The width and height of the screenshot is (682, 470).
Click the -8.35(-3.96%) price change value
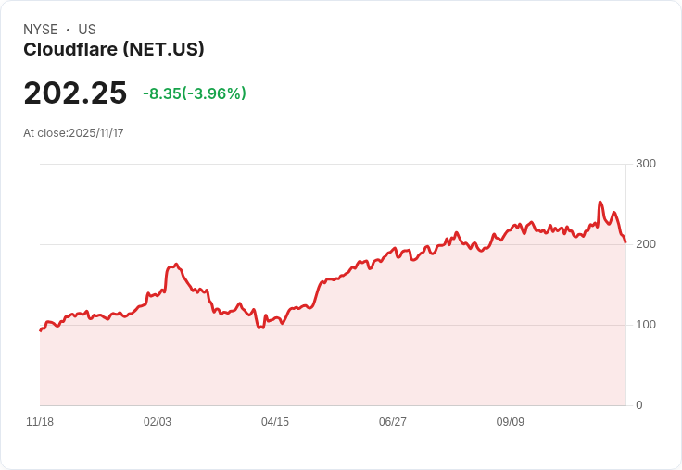point(195,93)
